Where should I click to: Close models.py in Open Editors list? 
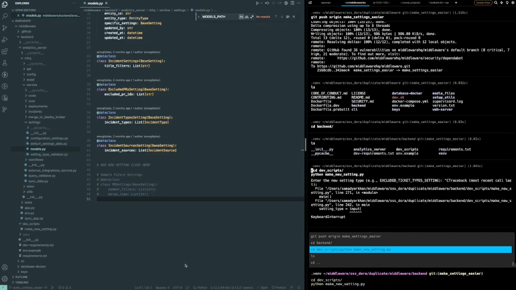pyautogui.click(x=18, y=16)
